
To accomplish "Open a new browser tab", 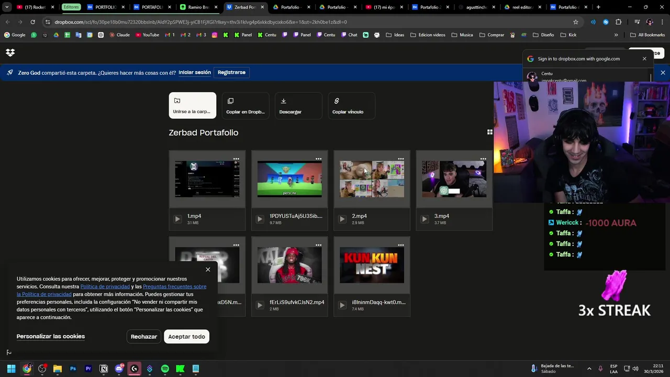I will click(x=598, y=7).
